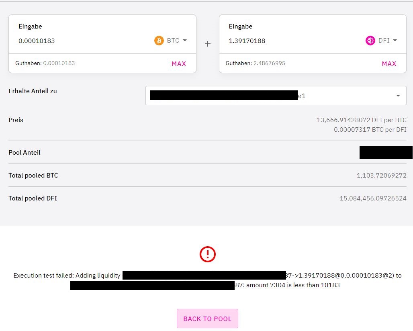Click the orange Bitcoin token icon

pos(159,41)
